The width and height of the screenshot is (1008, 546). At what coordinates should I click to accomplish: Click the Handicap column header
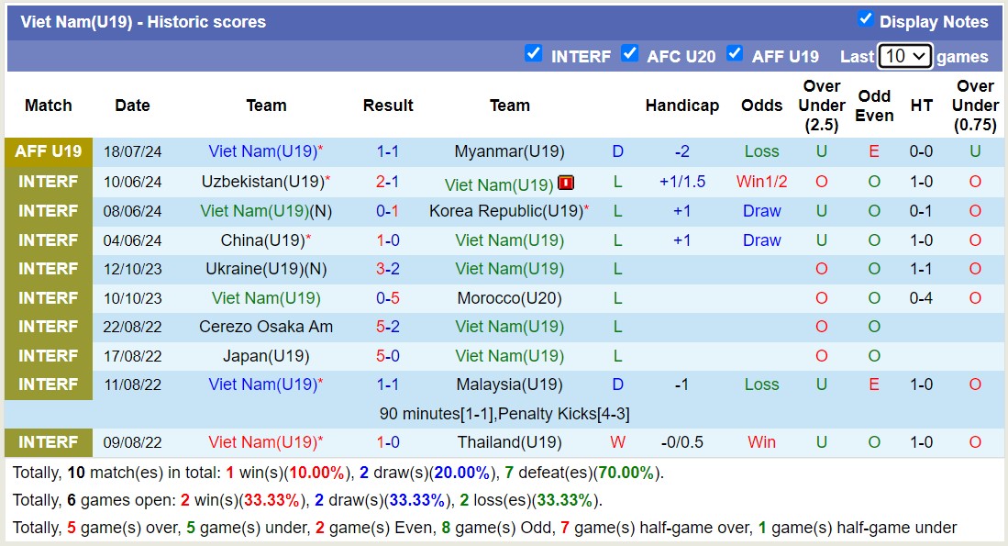point(681,106)
